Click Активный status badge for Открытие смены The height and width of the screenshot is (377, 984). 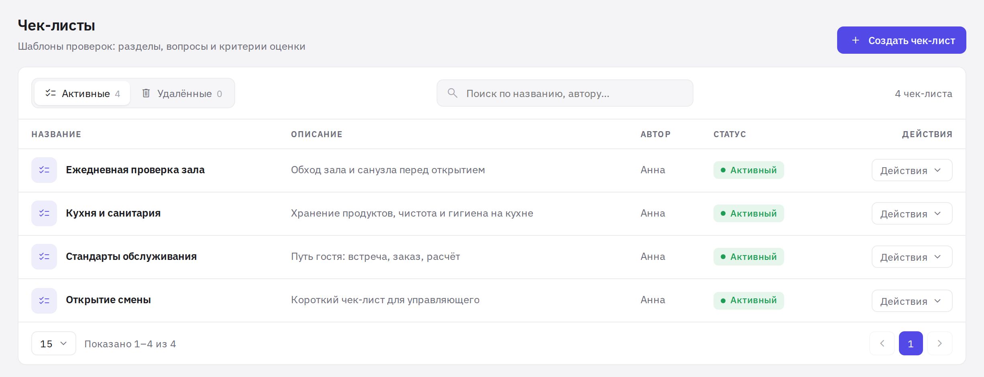748,300
